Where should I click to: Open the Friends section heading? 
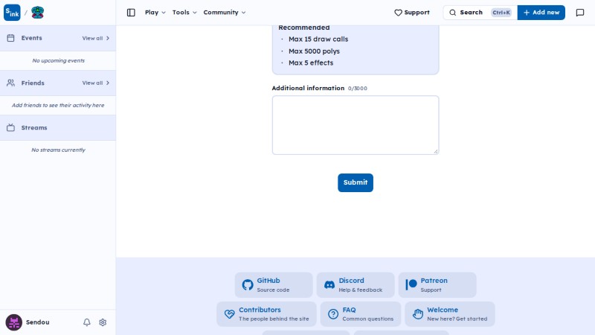tap(33, 83)
